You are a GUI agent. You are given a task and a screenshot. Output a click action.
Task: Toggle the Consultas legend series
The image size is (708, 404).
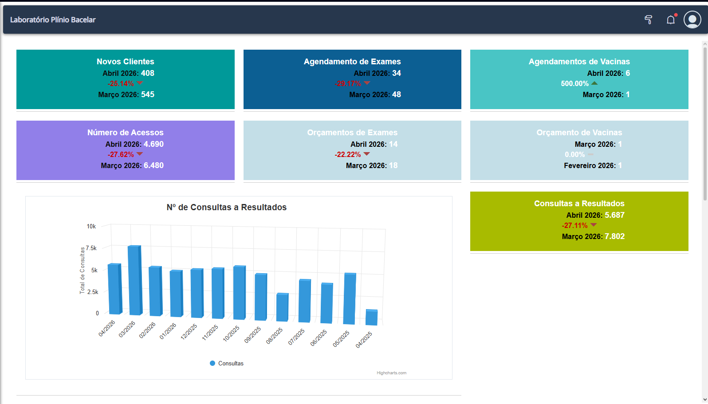pyautogui.click(x=227, y=363)
